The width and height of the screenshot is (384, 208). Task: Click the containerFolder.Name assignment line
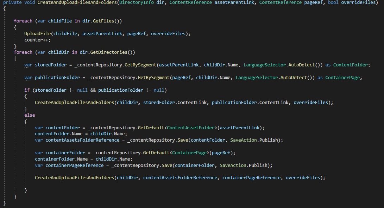83,159
